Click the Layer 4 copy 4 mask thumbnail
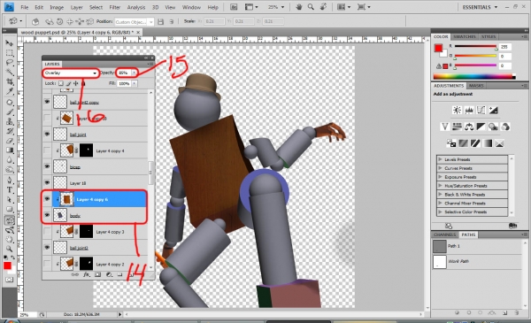The height and width of the screenshot is (323, 531). click(x=86, y=150)
